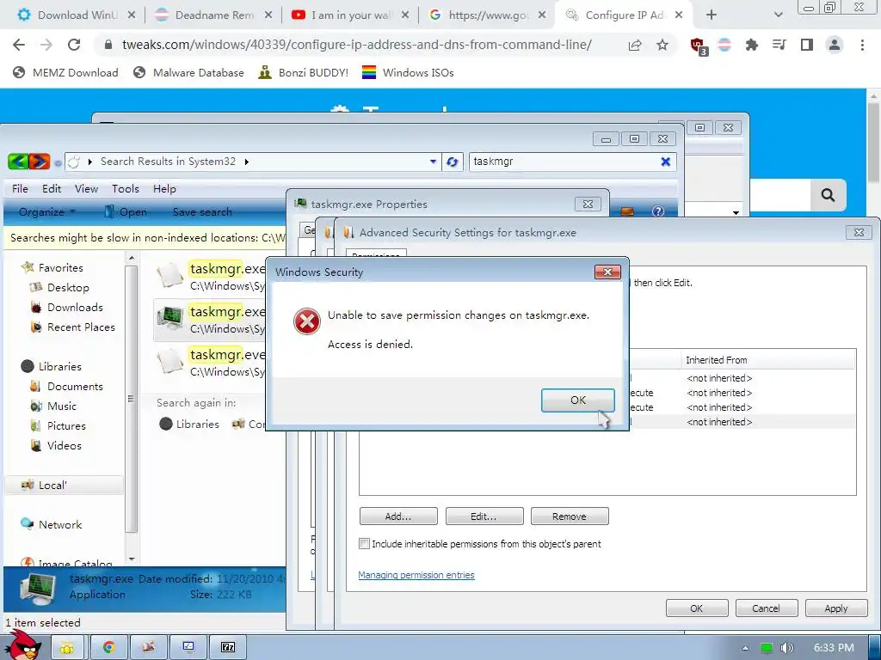
Task: Click Explorer refresh icon by address bar
Action: click(x=453, y=162)
